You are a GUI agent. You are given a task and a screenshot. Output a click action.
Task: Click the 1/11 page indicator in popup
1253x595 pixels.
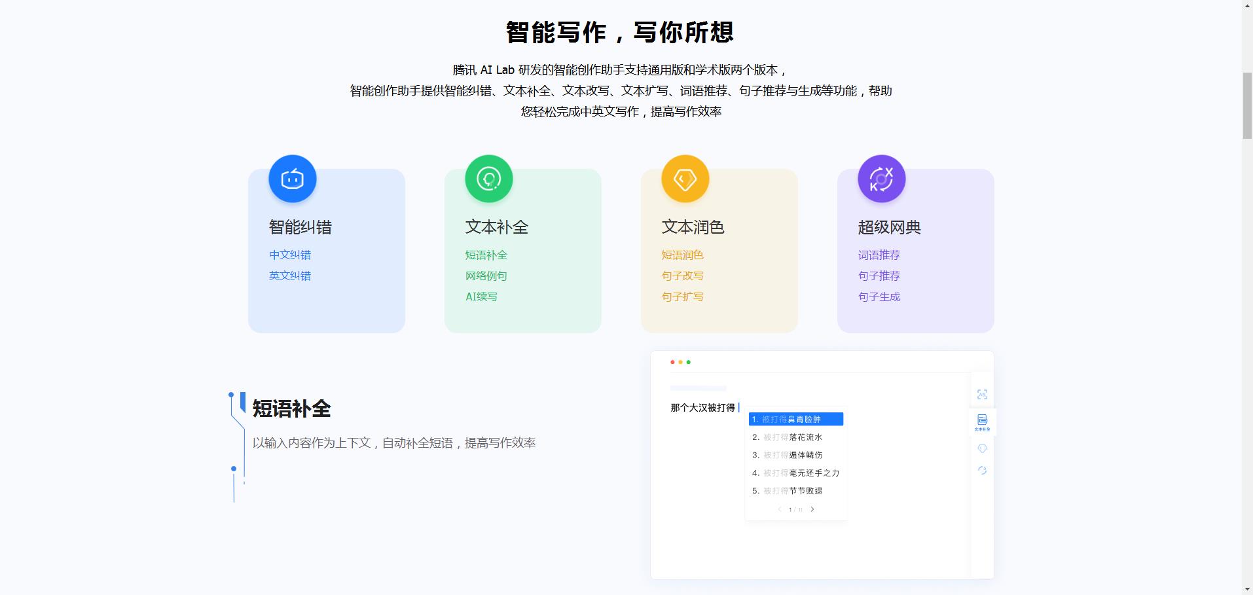point(795,509)
